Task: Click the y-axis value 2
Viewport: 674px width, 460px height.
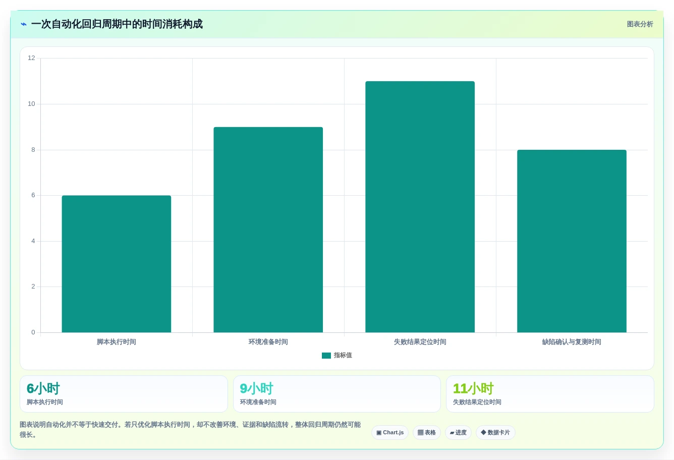Action: click(x=33, y=286)
